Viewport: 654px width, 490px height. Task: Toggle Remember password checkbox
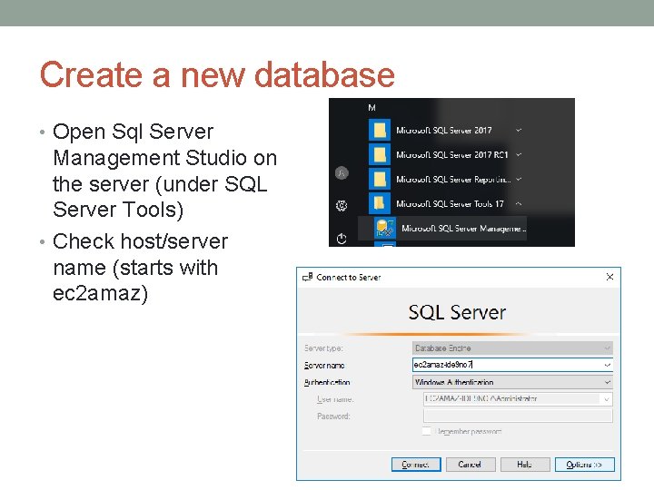point(426,431)
